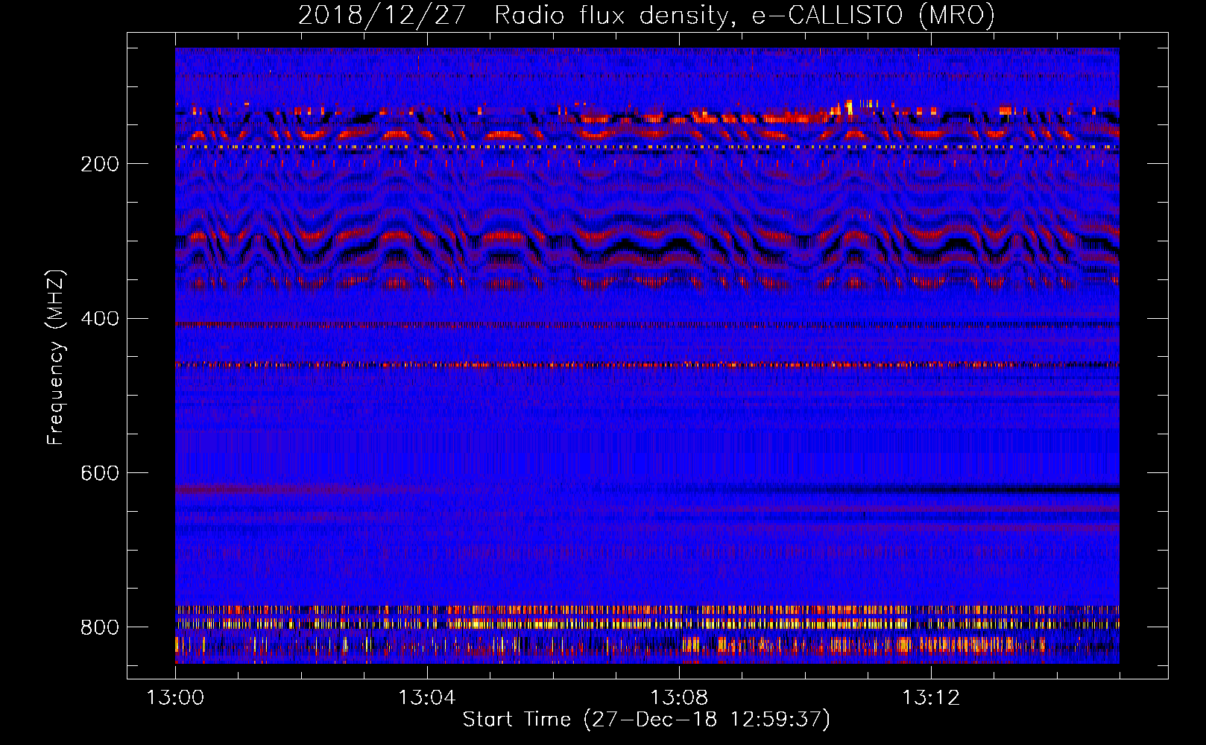Click the 600 frequency tick label
Image resolution: width=1206 pixels, height=745 pixels.
[x=99, y=473]
